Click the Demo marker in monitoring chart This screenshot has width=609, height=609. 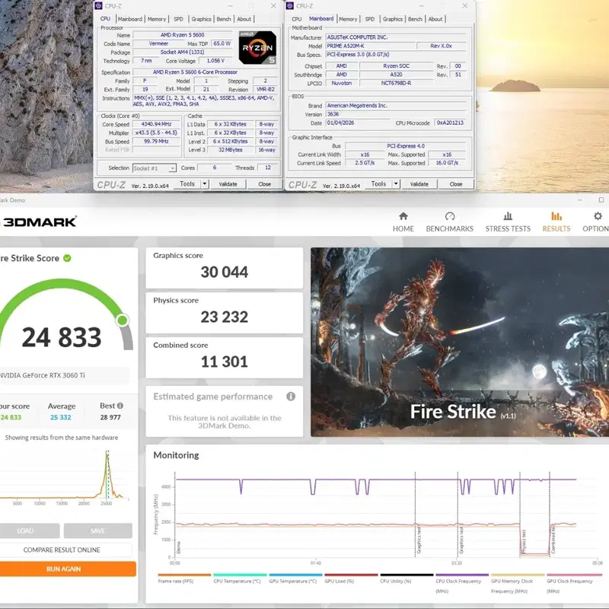[x=178, y=547]
